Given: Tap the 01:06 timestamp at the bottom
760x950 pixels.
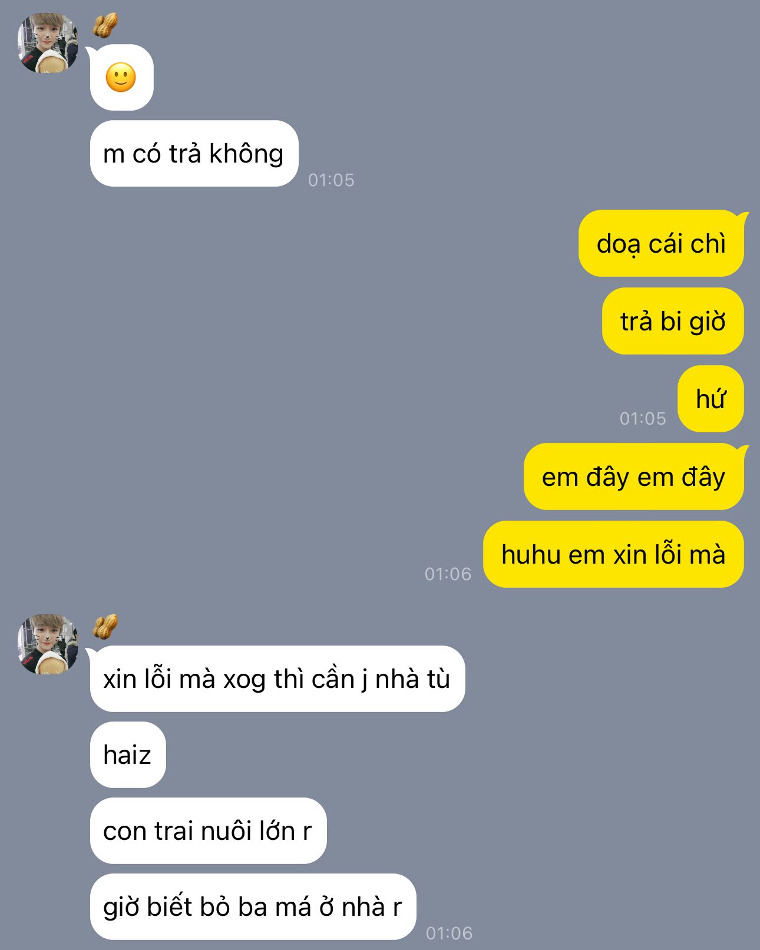Looking at the screenshot, I should (449, 933).
